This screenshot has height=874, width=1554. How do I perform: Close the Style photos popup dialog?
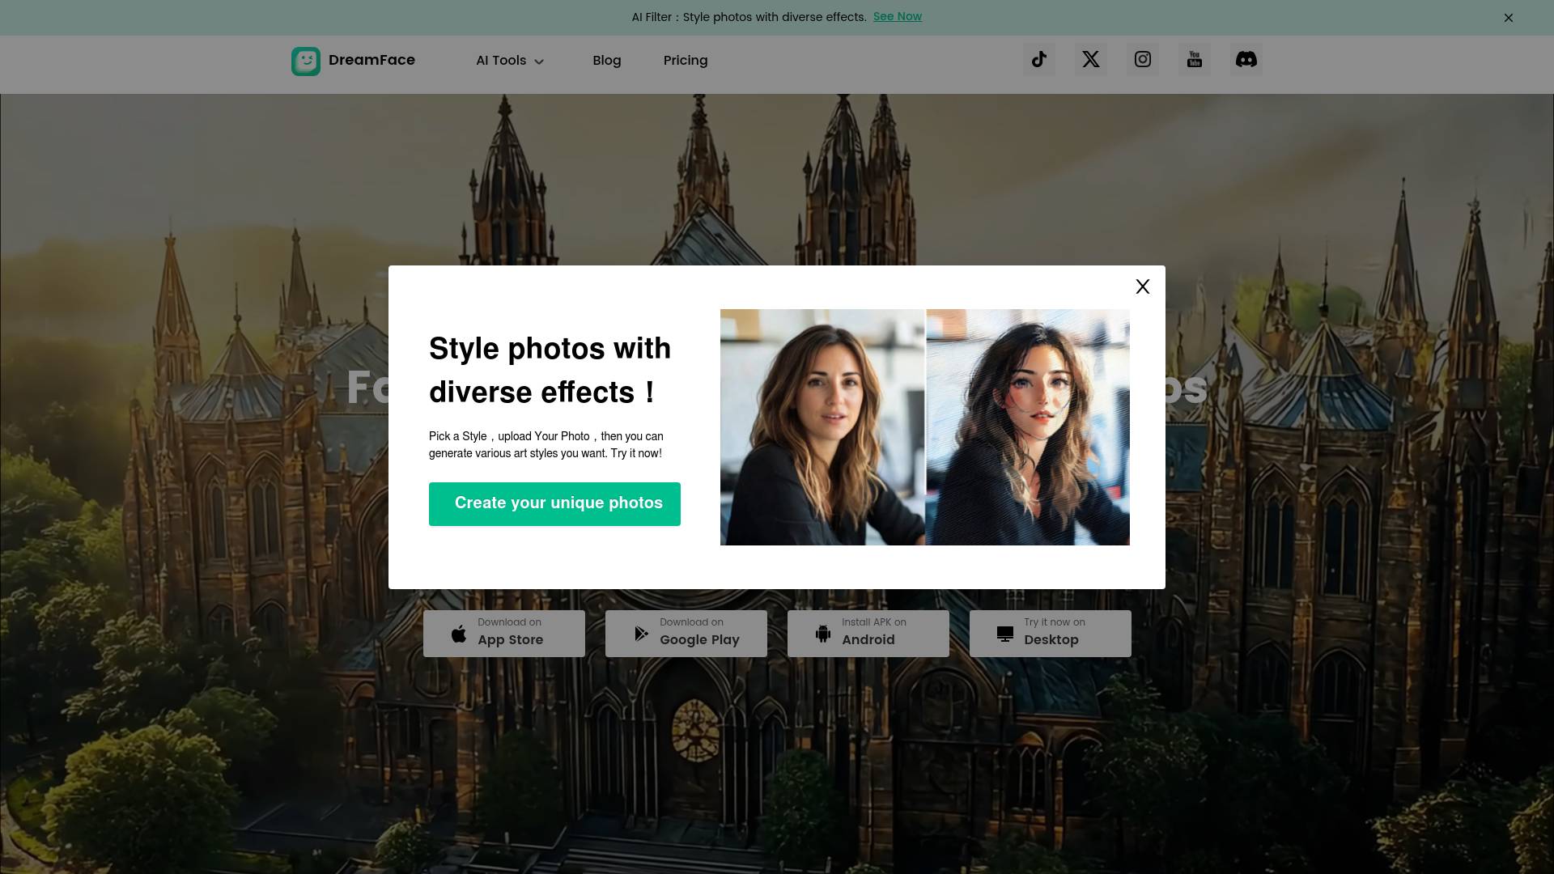click(1143, 286)
